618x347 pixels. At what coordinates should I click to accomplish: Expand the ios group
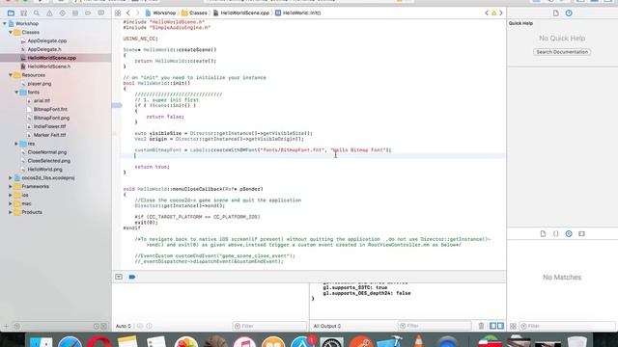click(x=11, y=195)
